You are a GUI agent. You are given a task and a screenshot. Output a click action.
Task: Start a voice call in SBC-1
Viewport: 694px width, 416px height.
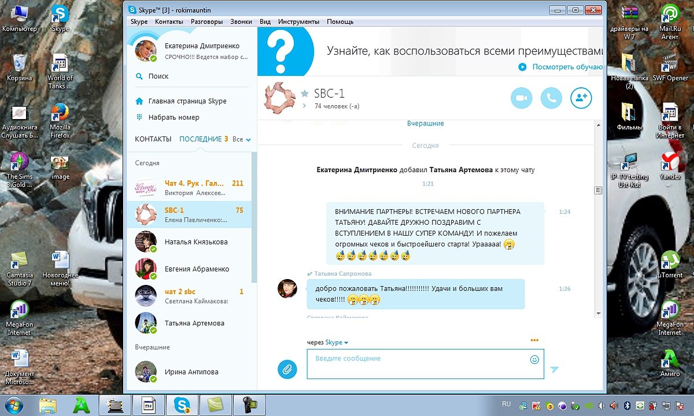551,98
